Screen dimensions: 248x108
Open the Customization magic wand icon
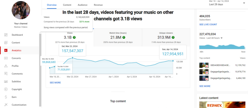6,105
